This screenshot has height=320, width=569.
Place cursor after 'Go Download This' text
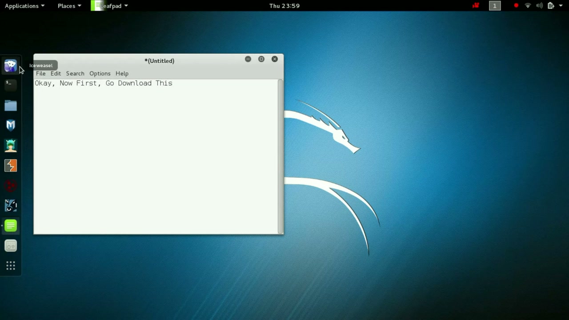point(173,83)
